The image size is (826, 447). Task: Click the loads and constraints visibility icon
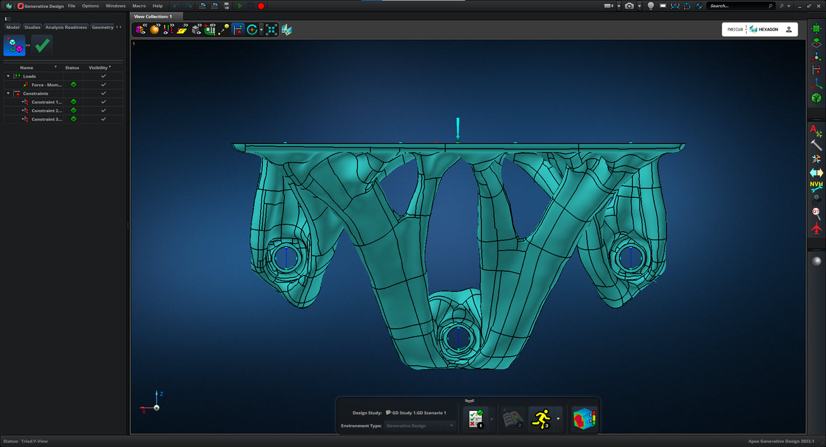(x=168, y=30)
